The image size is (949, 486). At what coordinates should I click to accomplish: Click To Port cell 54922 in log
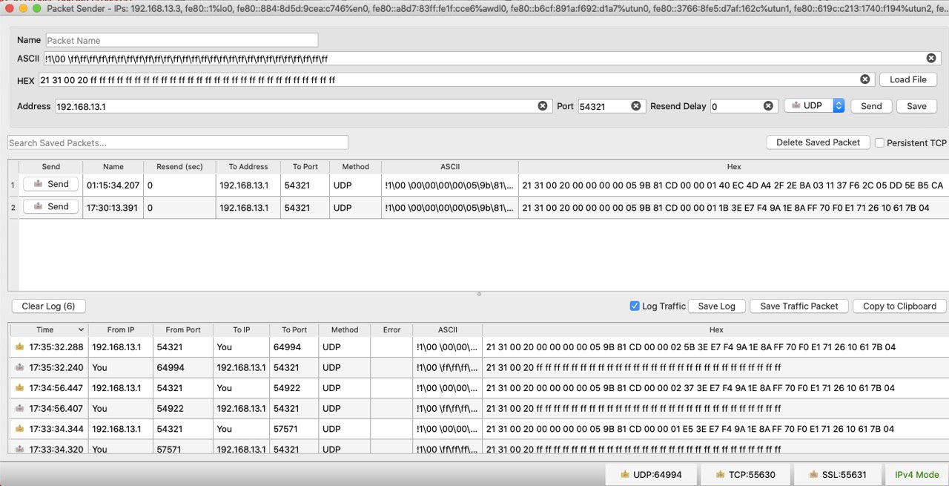[x=294, y=388]
